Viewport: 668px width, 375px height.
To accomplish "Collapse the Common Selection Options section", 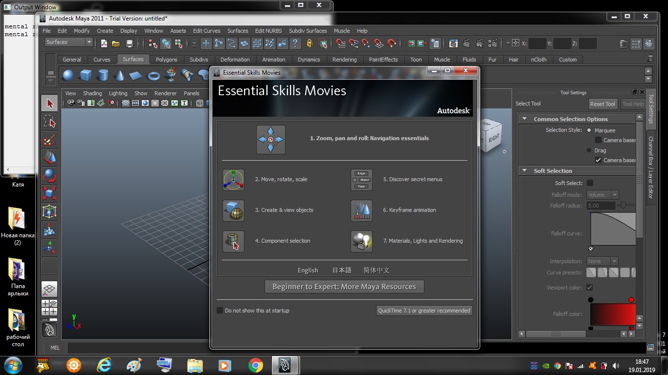I will tap(525, 119).
